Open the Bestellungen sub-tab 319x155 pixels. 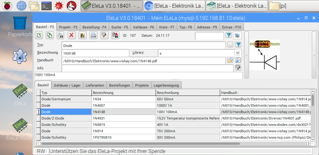(x=119, y=85)
